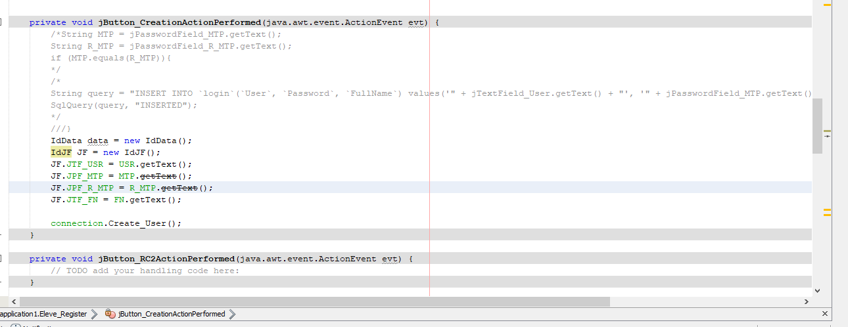Click the ///} comment line

(x=61, y=129)
